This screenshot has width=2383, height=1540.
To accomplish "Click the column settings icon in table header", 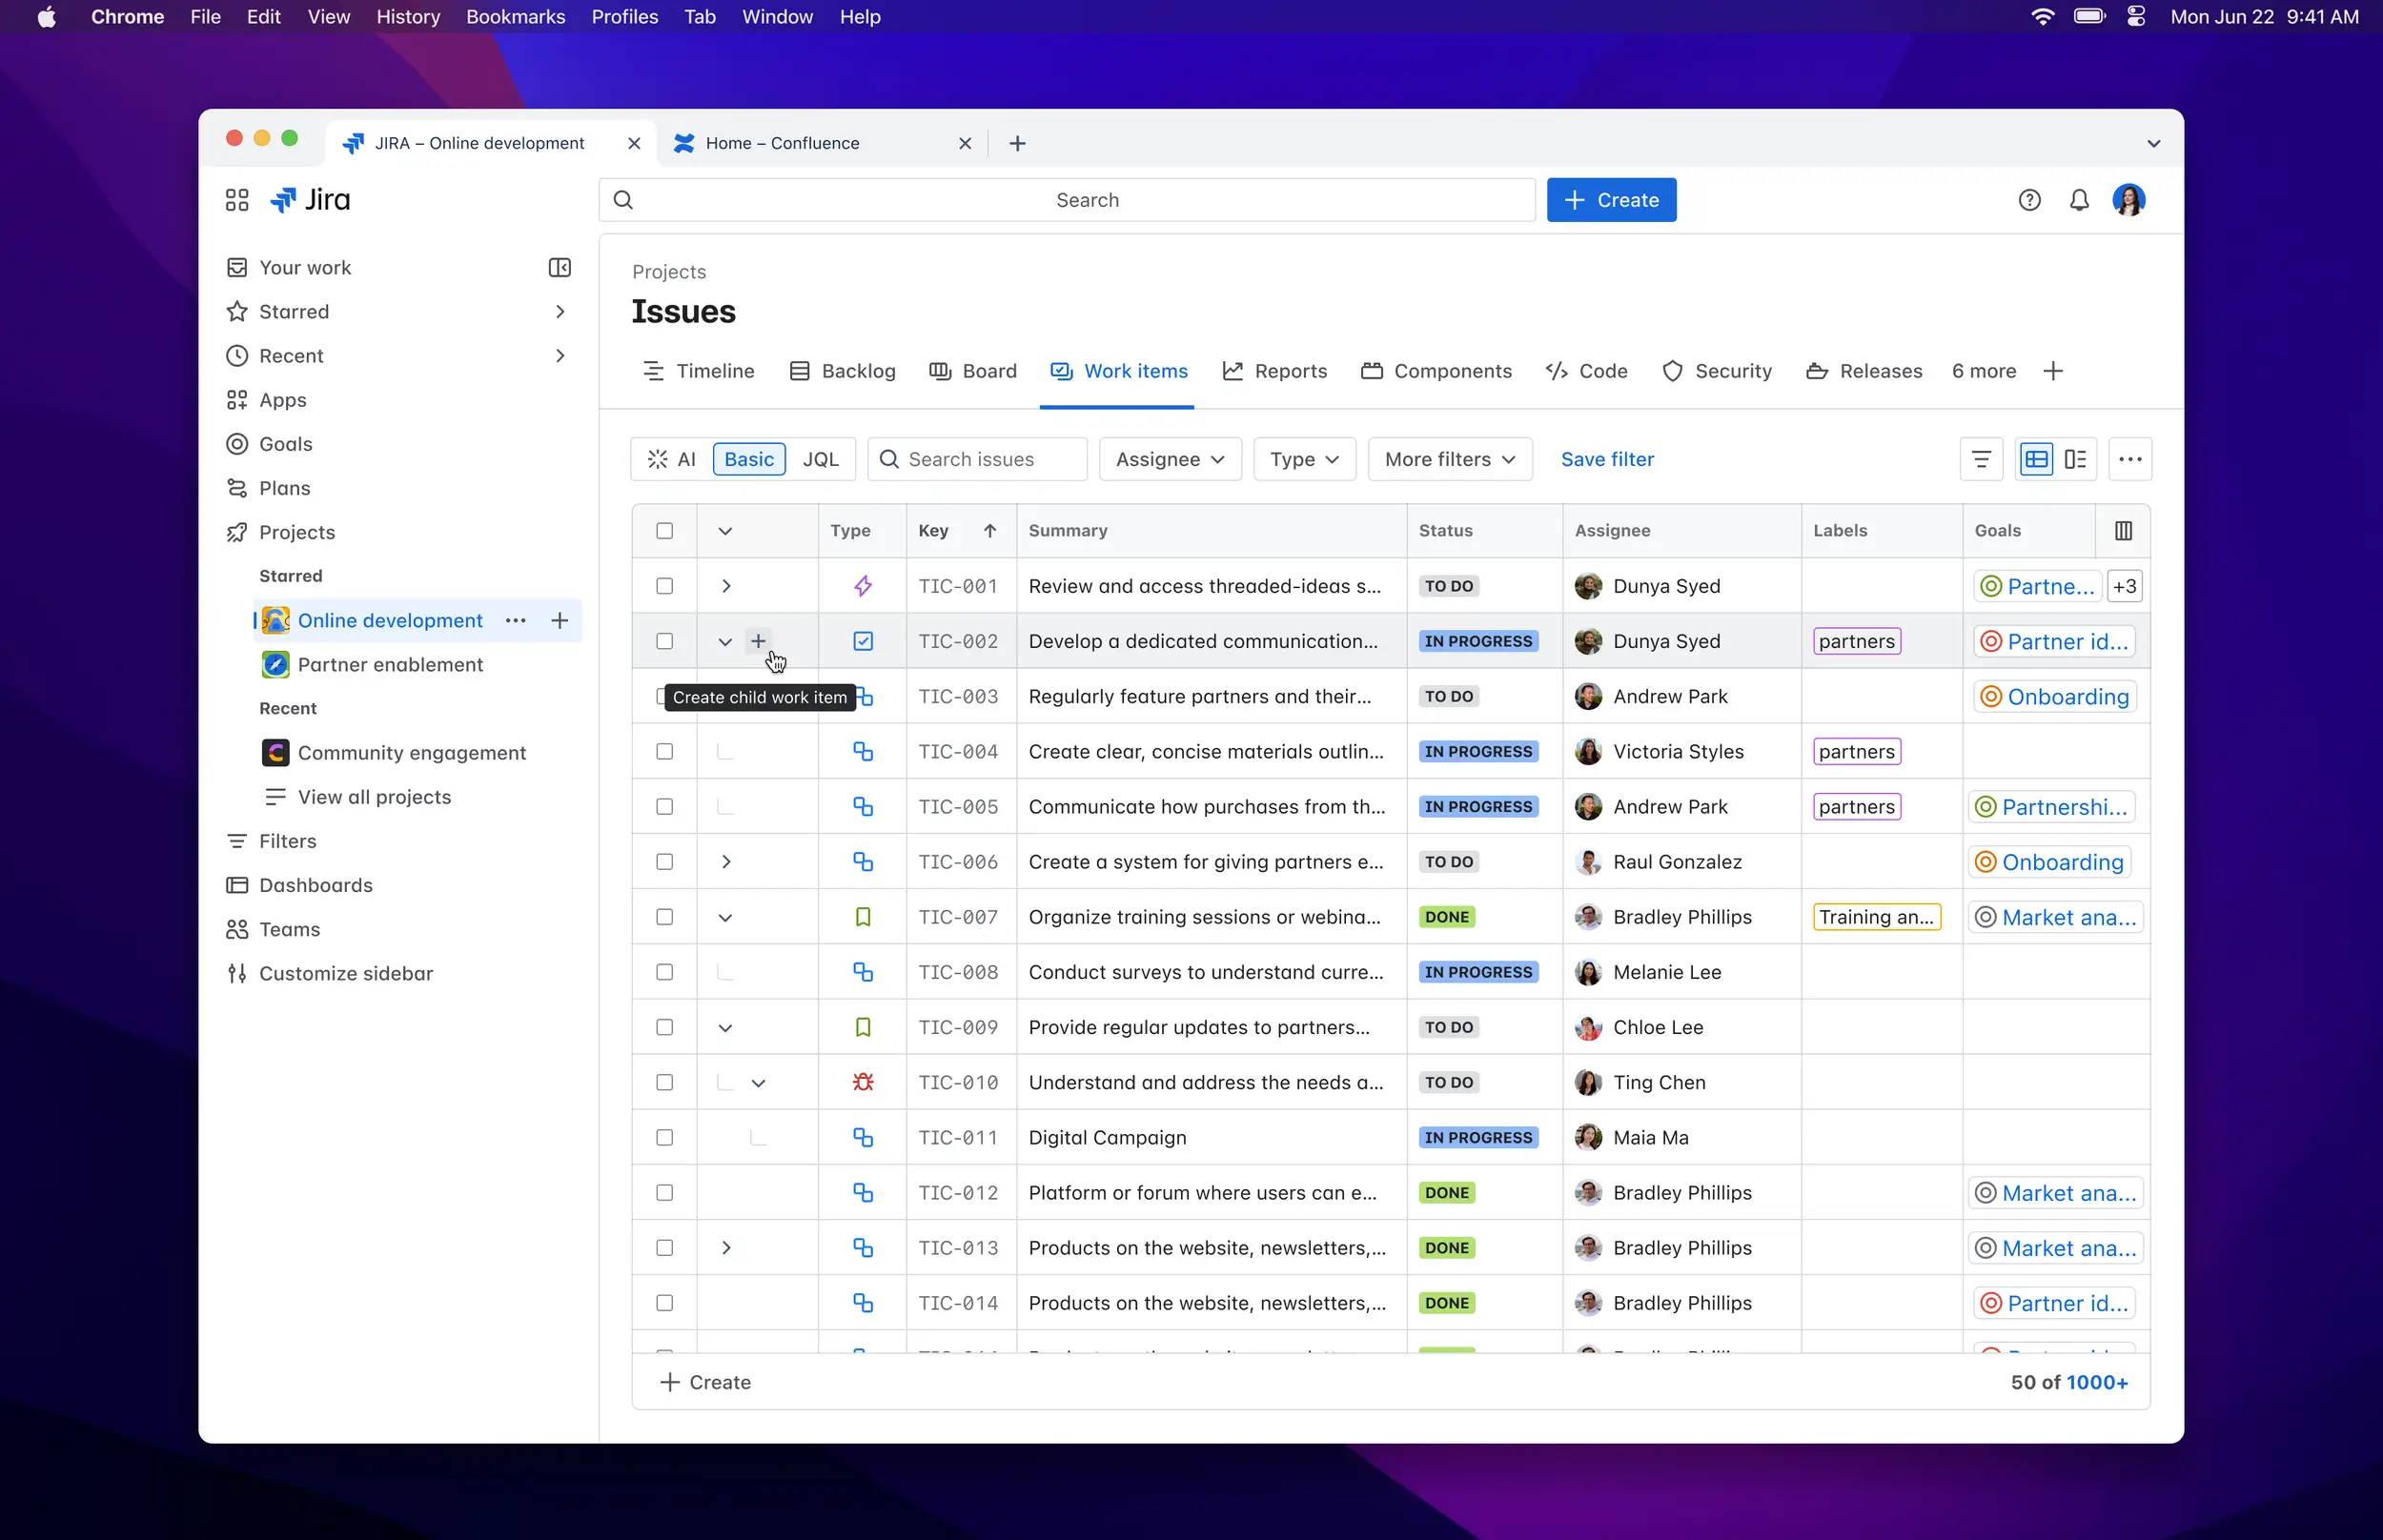I will [2124, 530].
